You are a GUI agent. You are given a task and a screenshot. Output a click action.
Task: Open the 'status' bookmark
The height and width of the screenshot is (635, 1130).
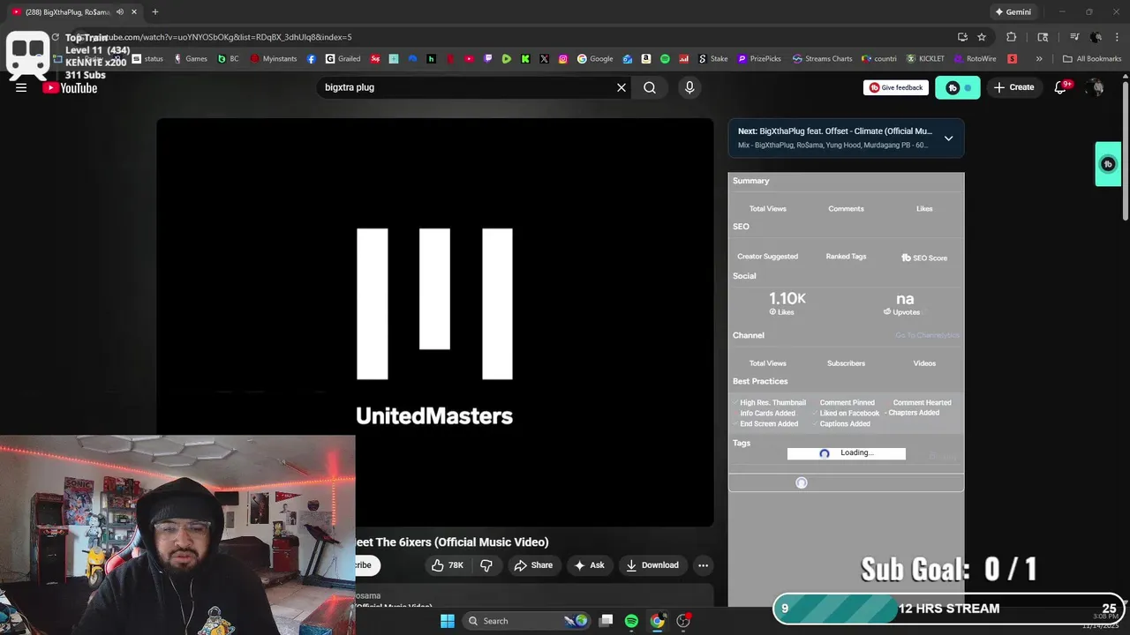click(147, 59)
